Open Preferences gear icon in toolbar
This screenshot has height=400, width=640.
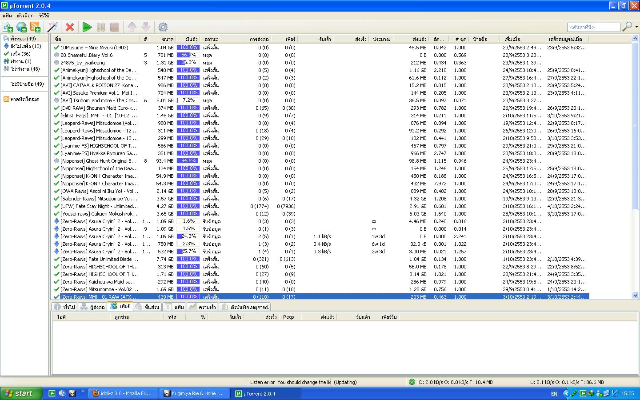[163, 27]
